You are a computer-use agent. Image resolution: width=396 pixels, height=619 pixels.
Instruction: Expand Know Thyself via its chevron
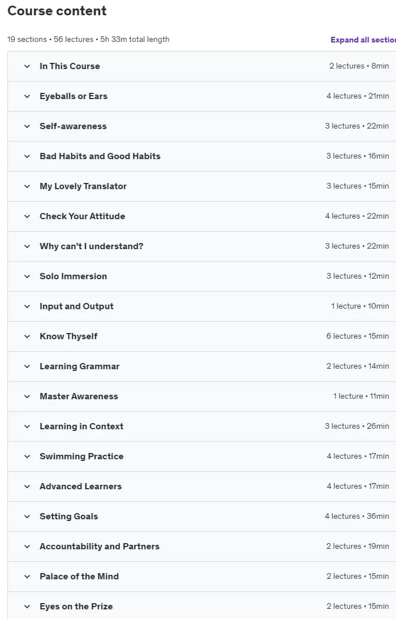pyautogui.click(x=27, y=336)
